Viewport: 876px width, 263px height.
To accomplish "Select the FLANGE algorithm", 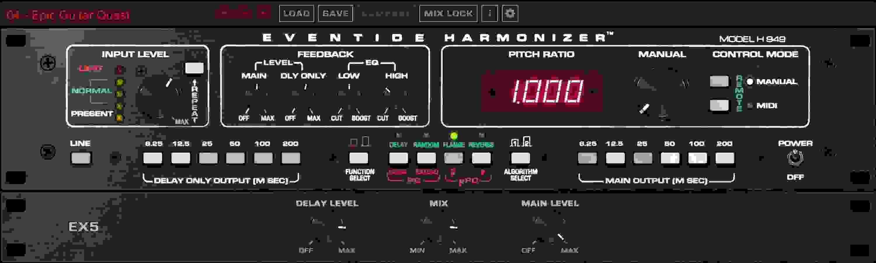I will click(x=453, y=158).
